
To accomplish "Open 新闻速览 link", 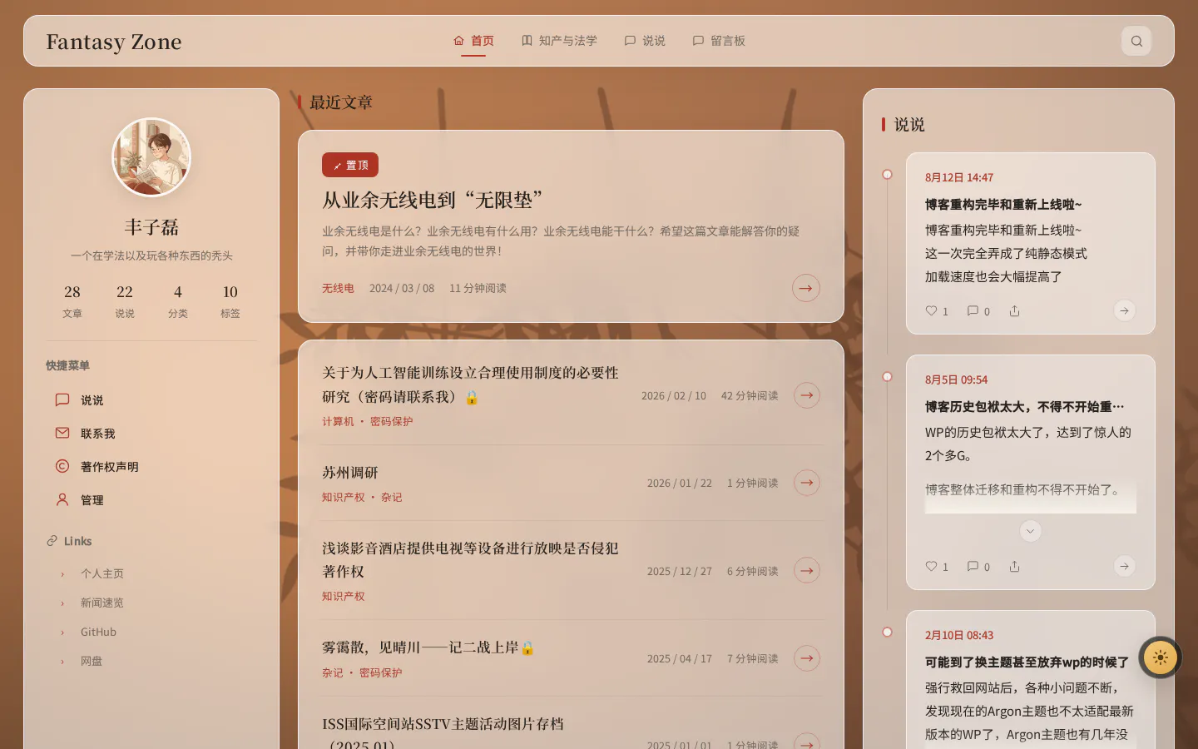I will (101, 603).
